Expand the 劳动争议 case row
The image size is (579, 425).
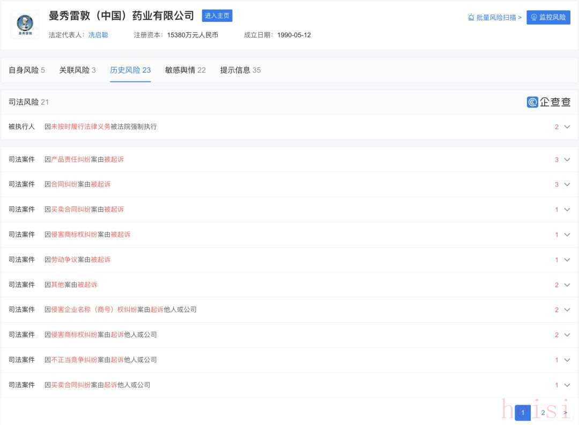(x=567, y=260)
